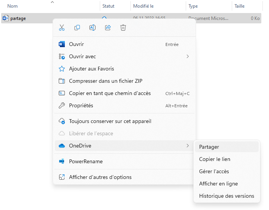Click the Copy icon in context menu

[x=77, y=28]
